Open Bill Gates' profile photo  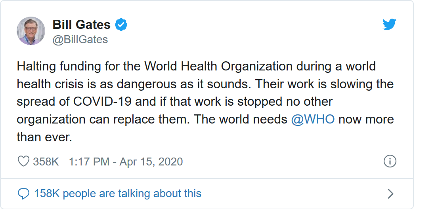31,31
